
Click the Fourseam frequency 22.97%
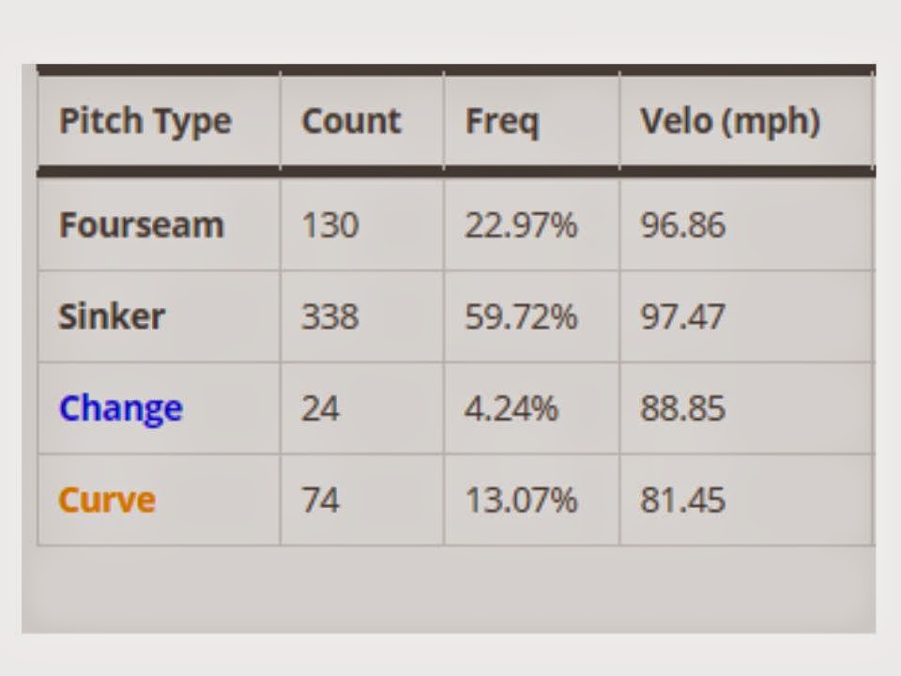click(x=521, y=224)
